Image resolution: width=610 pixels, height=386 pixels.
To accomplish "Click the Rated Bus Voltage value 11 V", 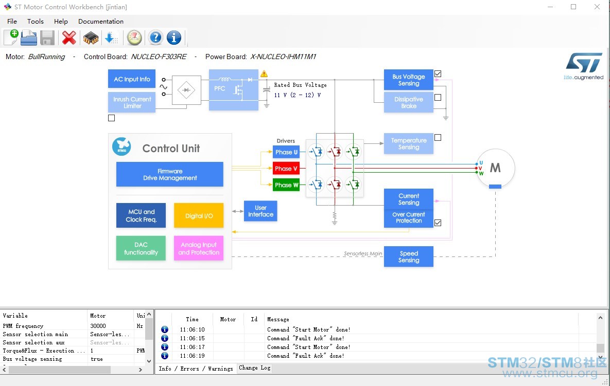I will click(297, 95).
